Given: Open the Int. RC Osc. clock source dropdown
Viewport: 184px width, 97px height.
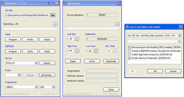Looking at the screenshot, I should click(x=179, y=35).
